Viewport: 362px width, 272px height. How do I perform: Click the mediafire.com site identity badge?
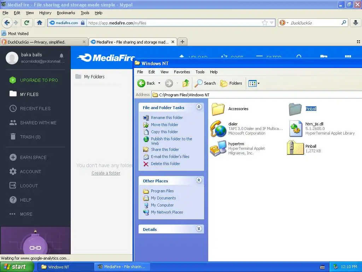[67, 23]
